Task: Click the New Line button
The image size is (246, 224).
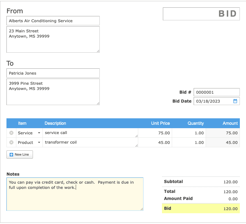Action: click(x=20, y=155)
